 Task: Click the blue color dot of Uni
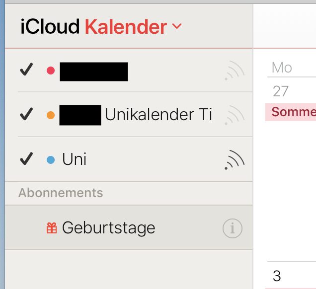pos(50,160)
